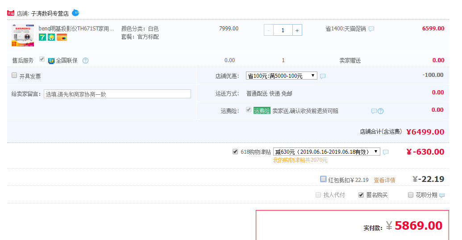Click the 给卖家留言 message input field
Viewport: 462px width, 240px height.
(x=117, y=94)
